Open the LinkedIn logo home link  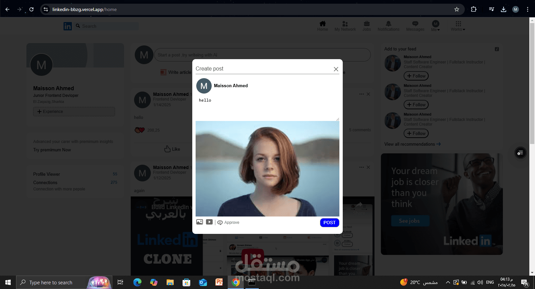68,26
